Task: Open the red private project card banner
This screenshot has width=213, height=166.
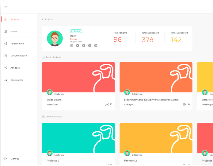Action: pos(205,138)
